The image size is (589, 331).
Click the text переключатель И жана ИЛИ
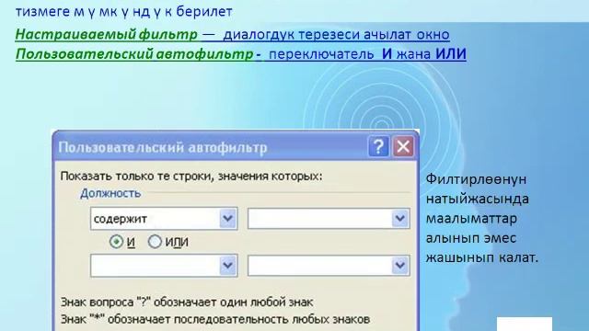click(x=368, y=54)
